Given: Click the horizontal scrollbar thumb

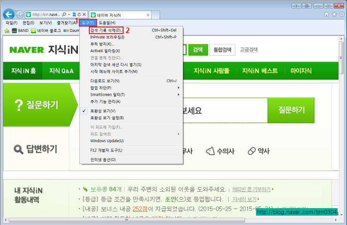Looking at the screenshot, I should tap(127, 220).
